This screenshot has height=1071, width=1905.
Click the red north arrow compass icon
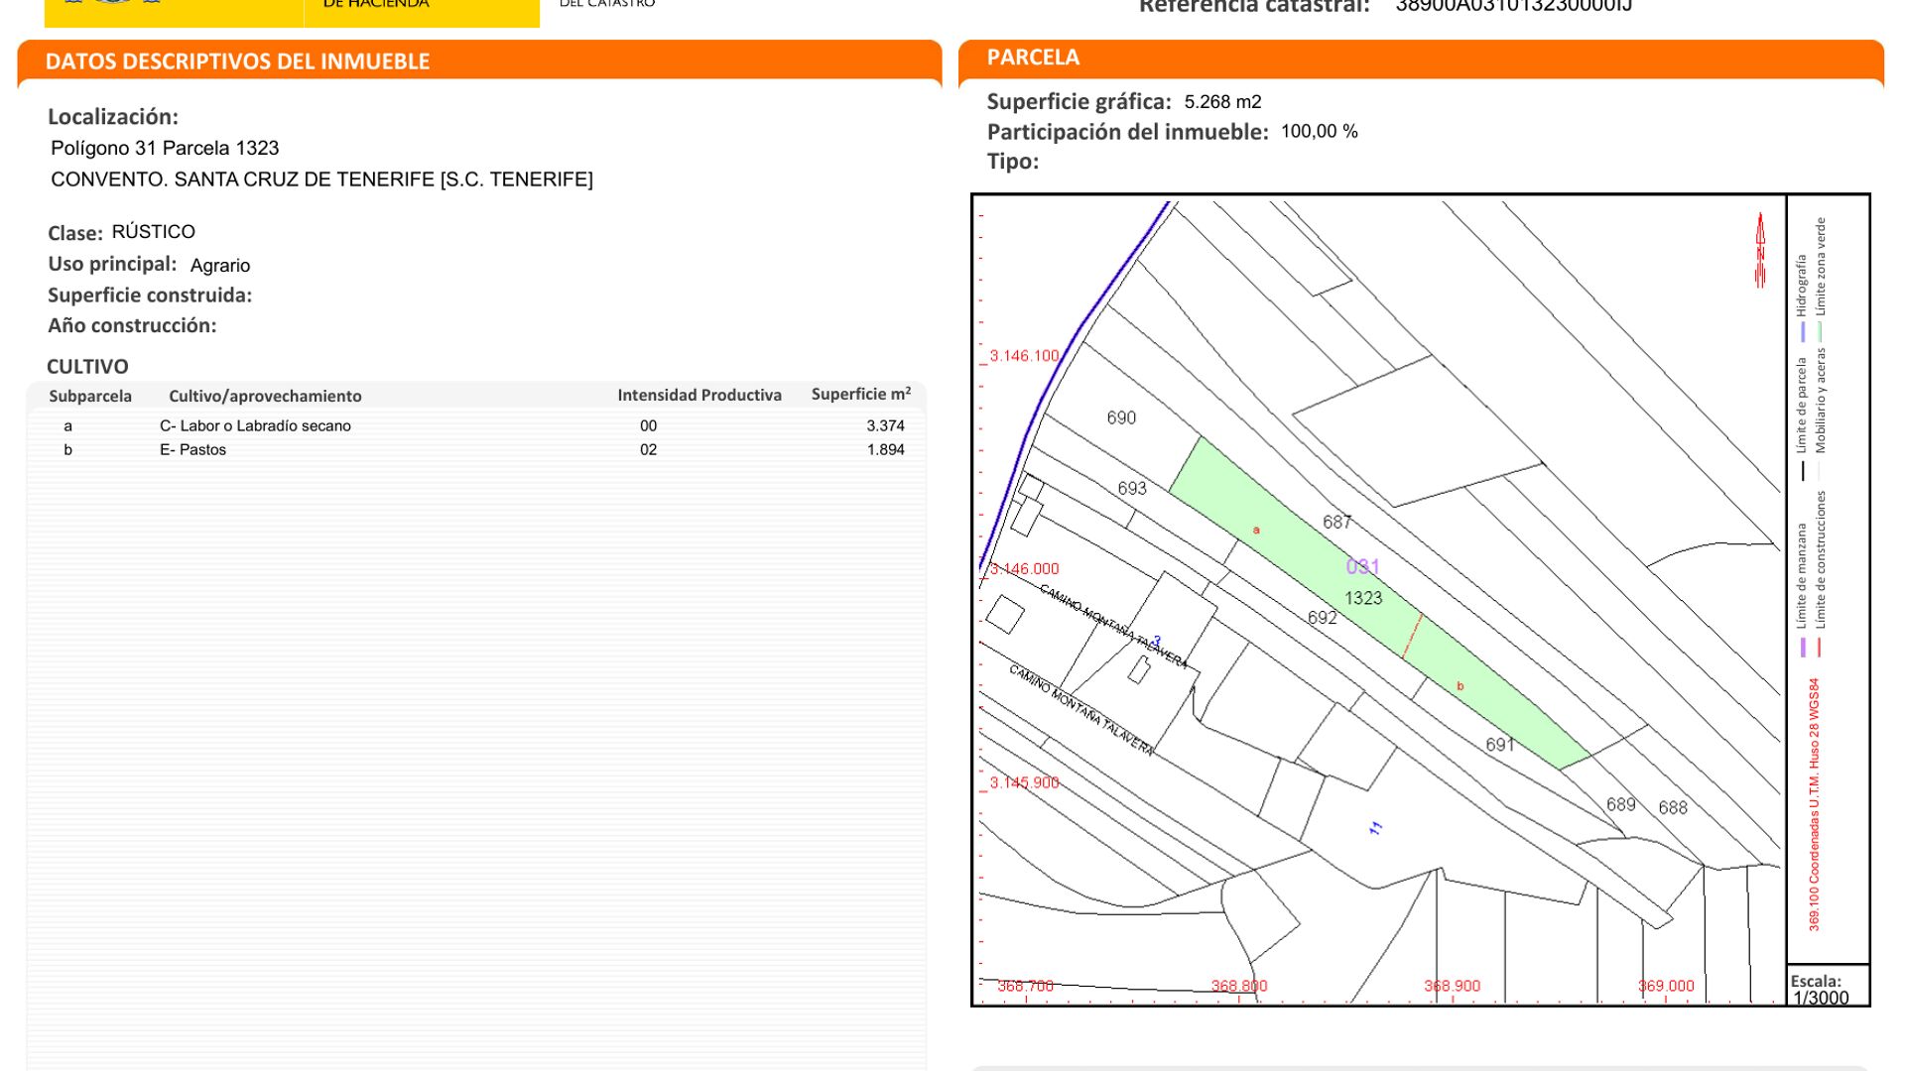click(x=1760, y=251)
